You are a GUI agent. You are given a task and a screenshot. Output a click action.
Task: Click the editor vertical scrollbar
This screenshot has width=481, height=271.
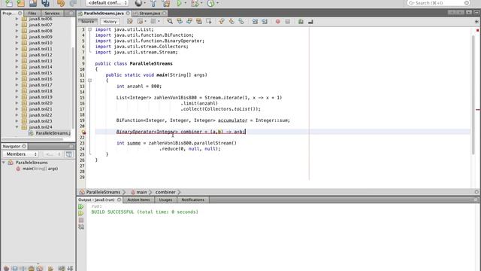pos(473,94)
